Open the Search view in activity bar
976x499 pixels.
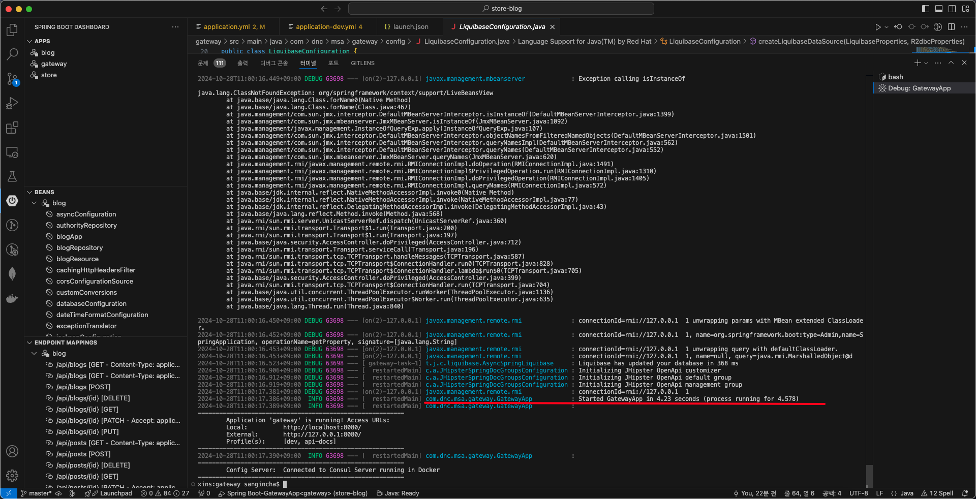pyautogui.click(x=12, y=54)
